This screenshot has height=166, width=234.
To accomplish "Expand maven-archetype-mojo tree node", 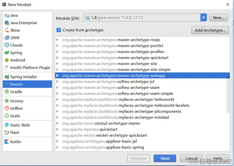I will (57, 40).
